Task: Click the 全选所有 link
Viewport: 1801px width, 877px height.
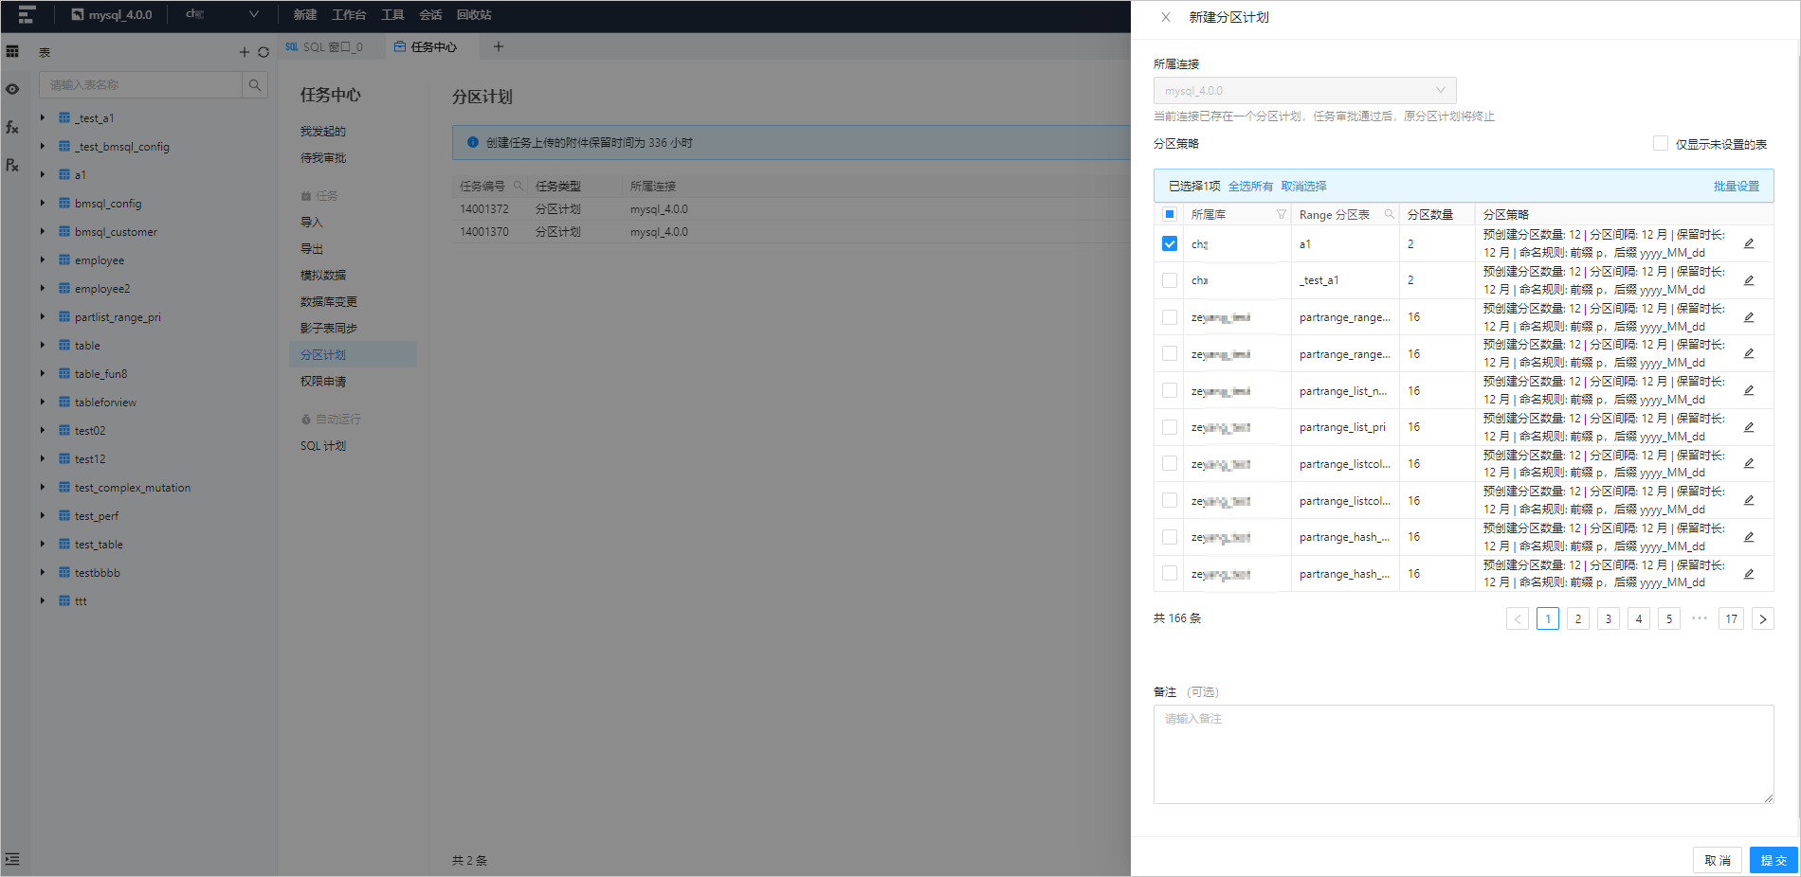Action: tap(1250, 186)
